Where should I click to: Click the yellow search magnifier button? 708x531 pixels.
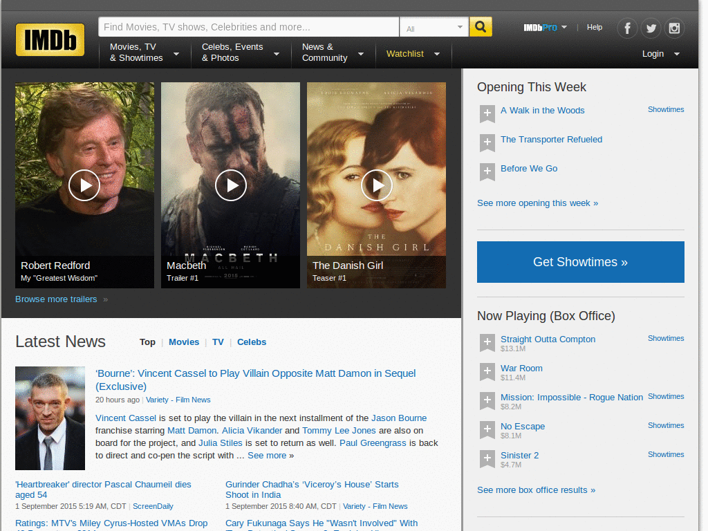pyautogui.click(x=481, y=27)
